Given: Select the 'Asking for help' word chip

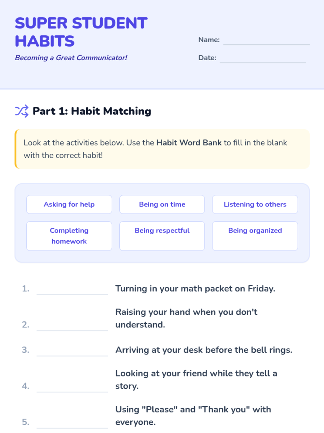Looking at the screenshot, I should [69, 204].
